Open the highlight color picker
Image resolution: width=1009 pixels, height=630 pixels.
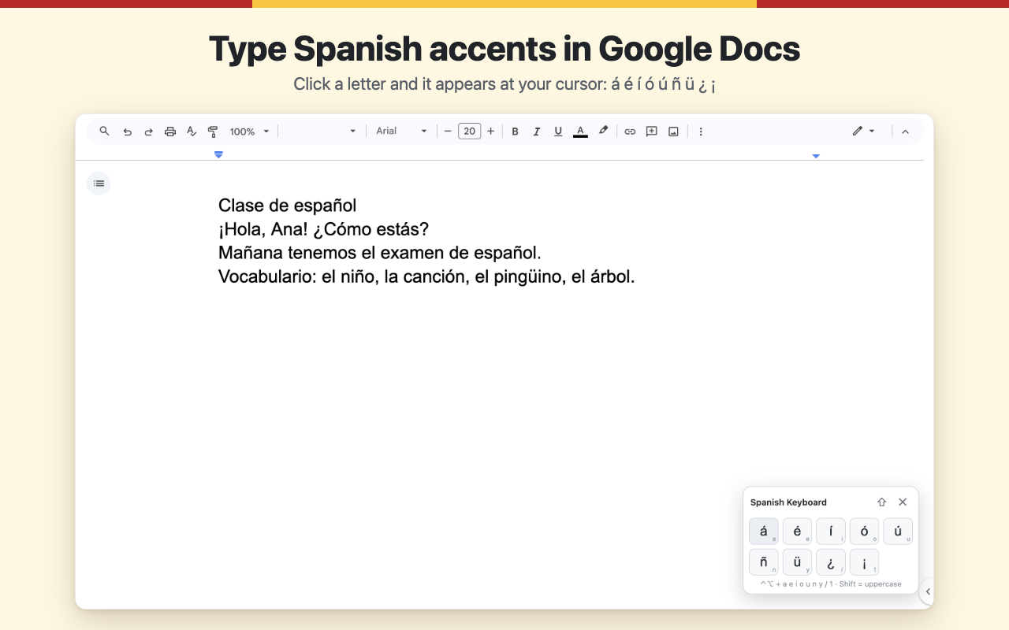click(x=603, y=132)
